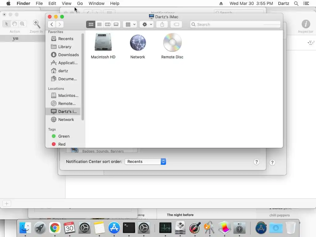Open Digital Color Meter from Dock
Viewport: 316px width, 237px height.
195,228
